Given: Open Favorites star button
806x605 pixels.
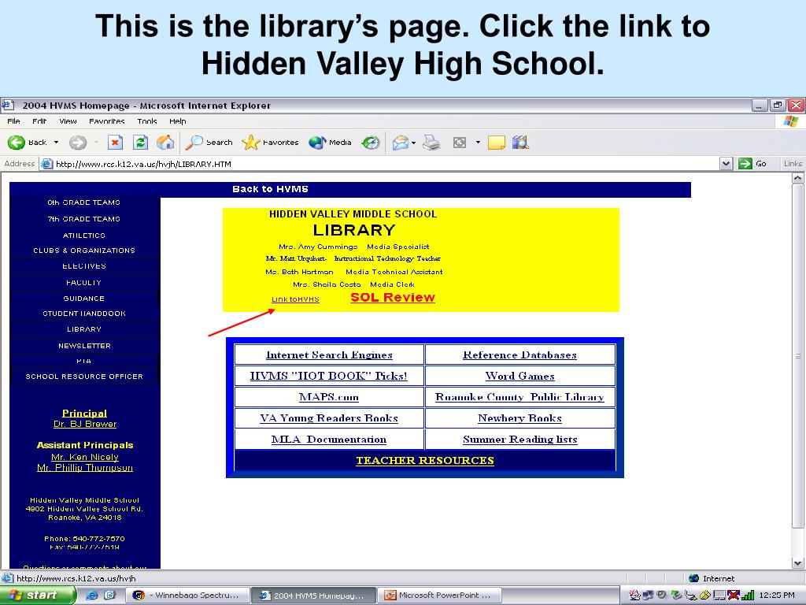Looking at the screenshot, I should (x=271, y=143).
